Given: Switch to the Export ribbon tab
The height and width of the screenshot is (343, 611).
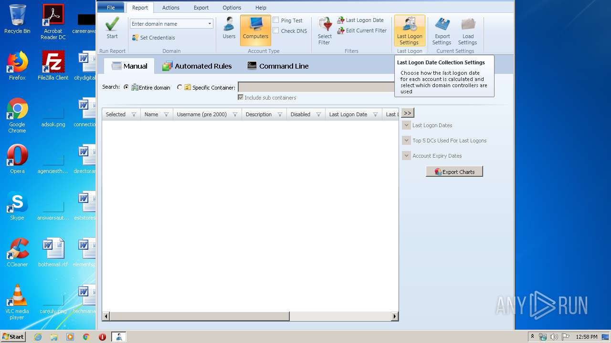Looking at the screenshot, I should coord(201,8).
